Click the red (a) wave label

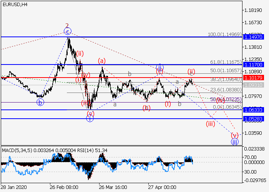click(x=101, y=61)
